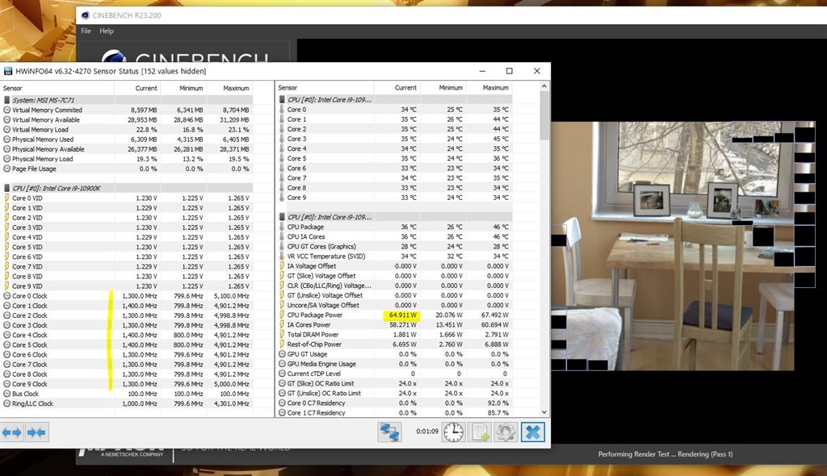The width and height of the screenshot is (827, 476).
Task: Minimize the HWiNFO64 Sensor Status window
Action: tap(482, 71)
